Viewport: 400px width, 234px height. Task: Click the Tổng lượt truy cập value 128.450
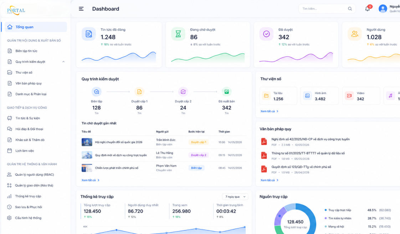92,211
